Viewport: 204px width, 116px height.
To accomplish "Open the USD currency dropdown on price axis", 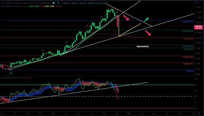I will (197, 2).
